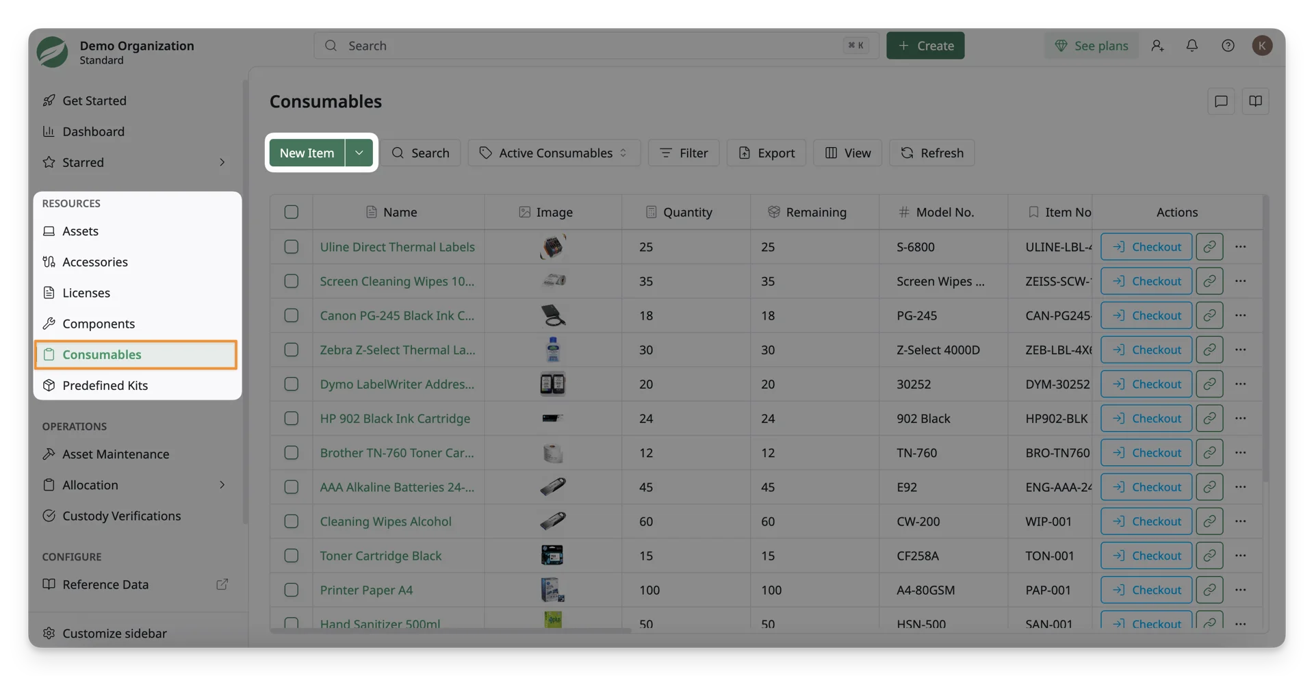Open more actions for Printer Paper A4 row

click(1241, 590)
